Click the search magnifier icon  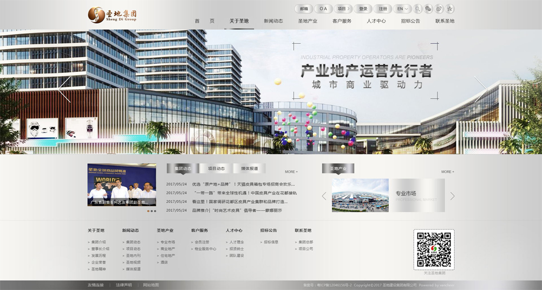[418, 9]
